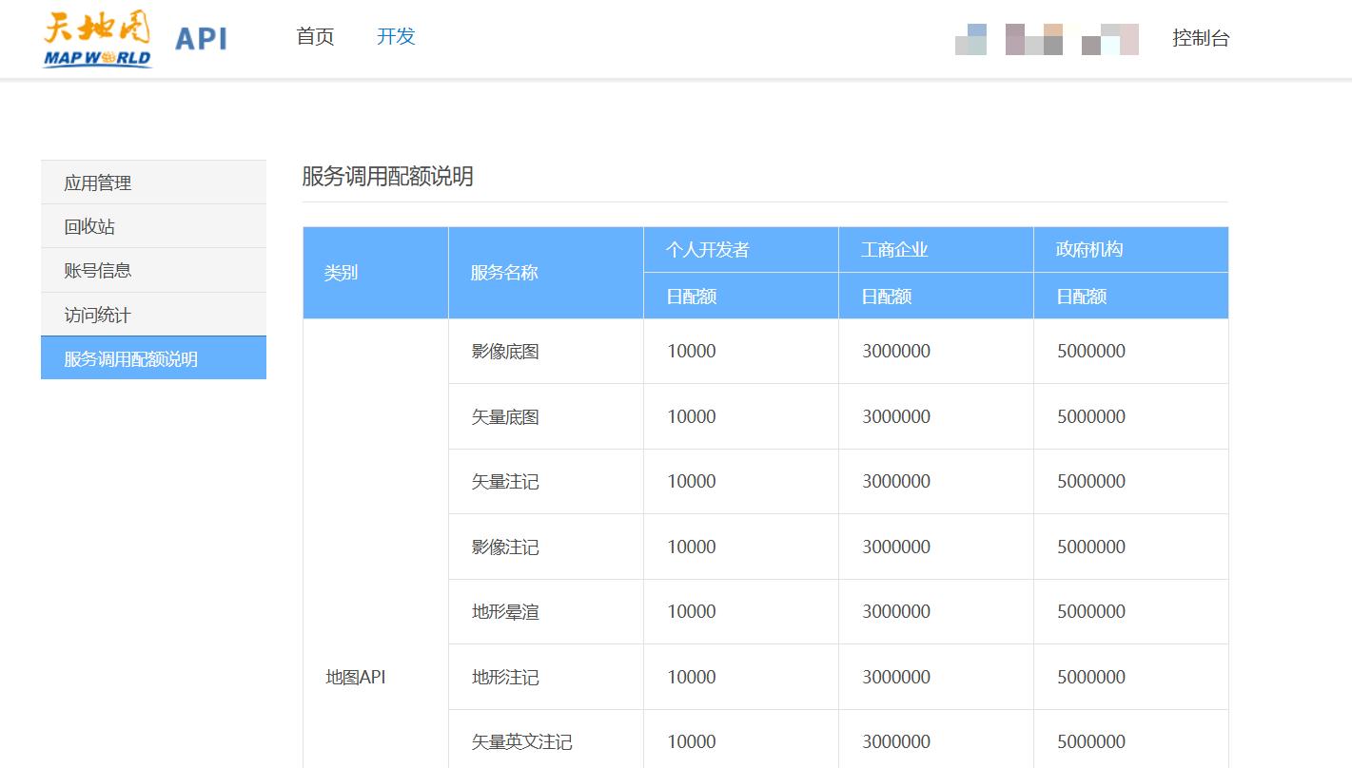Click 10000 in the 矢量注记 row
1352x768 pixels.
click(x=692, y=481)
